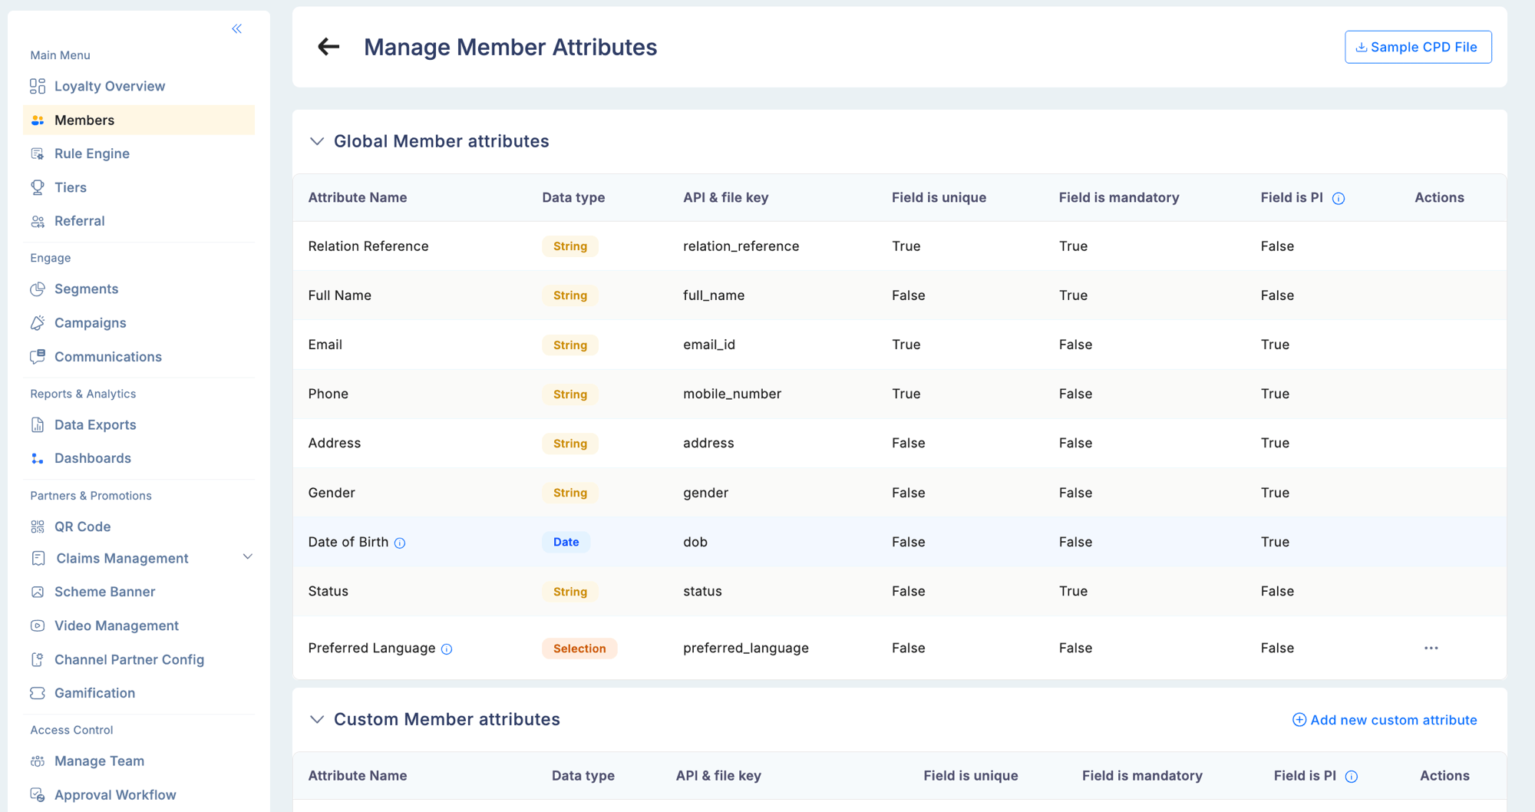Open Scheme Banner
1535x812 pixels.
[x=105, y=592]
